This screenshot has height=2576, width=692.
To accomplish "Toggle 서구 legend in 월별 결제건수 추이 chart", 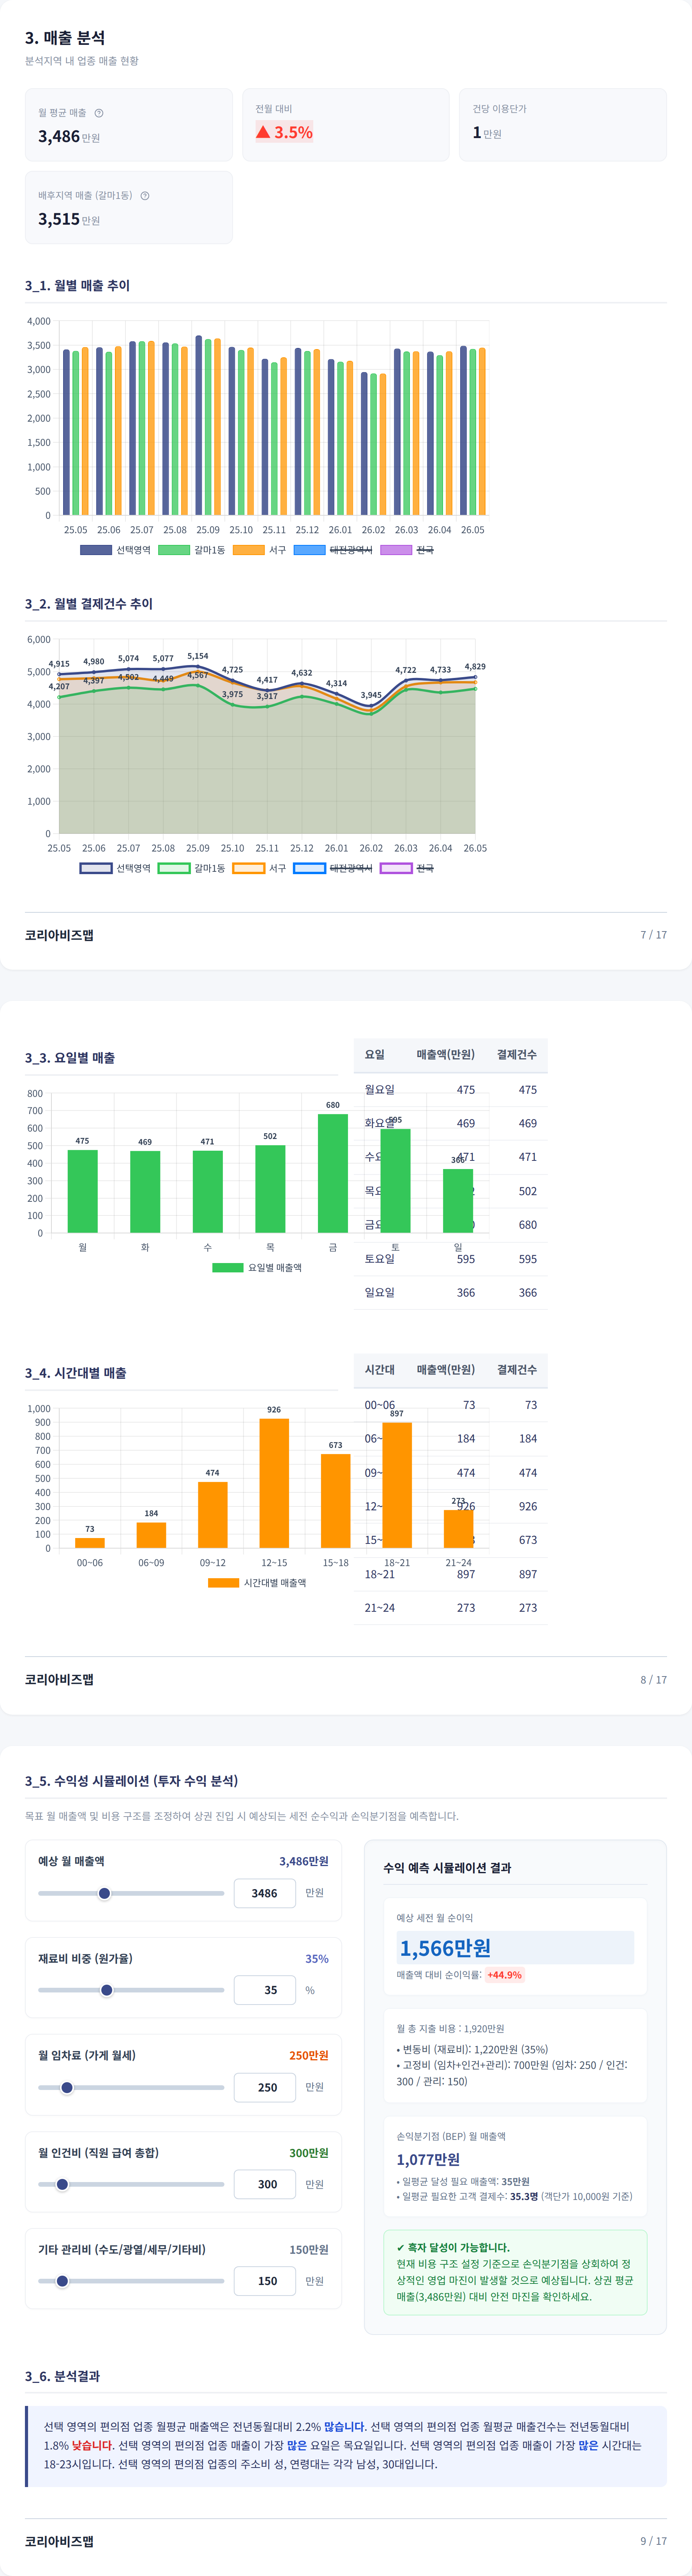I will (x=259, y=868).
